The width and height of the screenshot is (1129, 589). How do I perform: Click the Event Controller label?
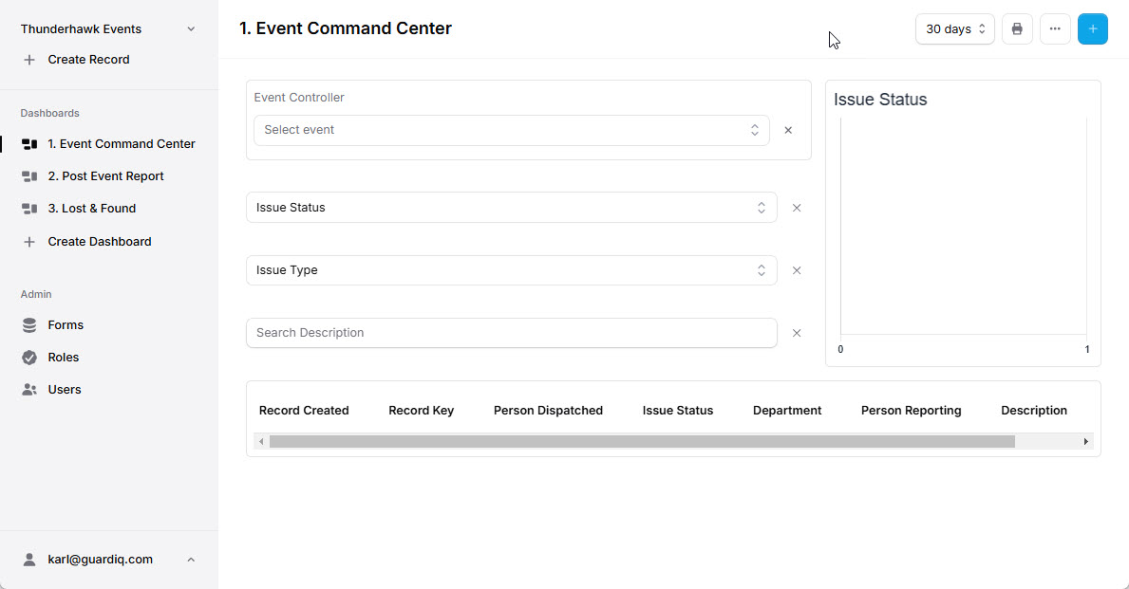click(x=299, y=98)
